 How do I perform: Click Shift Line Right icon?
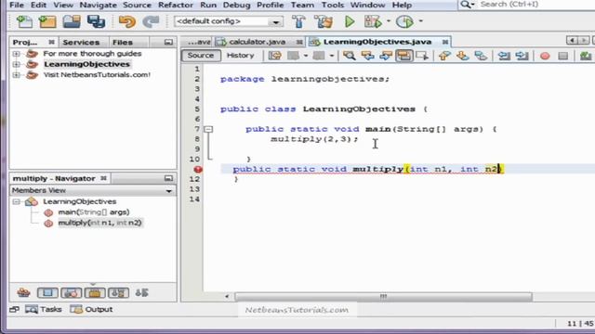(522, 56)
